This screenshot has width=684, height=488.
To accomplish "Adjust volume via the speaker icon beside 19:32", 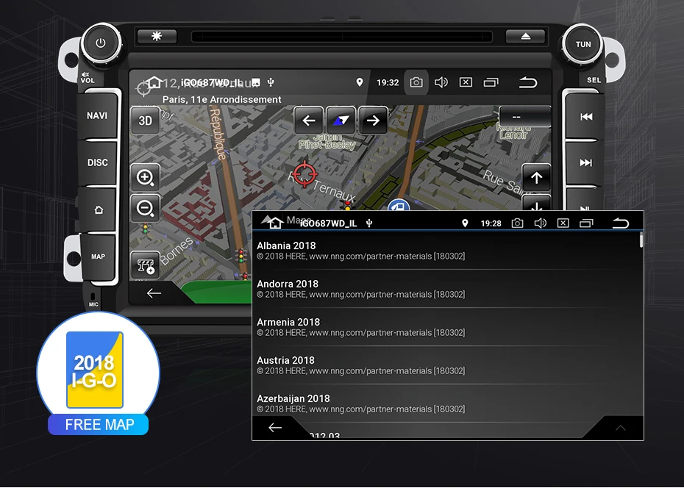I will pyautogui.click(x=441, y=82).
